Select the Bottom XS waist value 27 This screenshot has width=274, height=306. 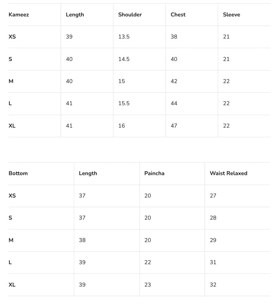coord(213,196)
